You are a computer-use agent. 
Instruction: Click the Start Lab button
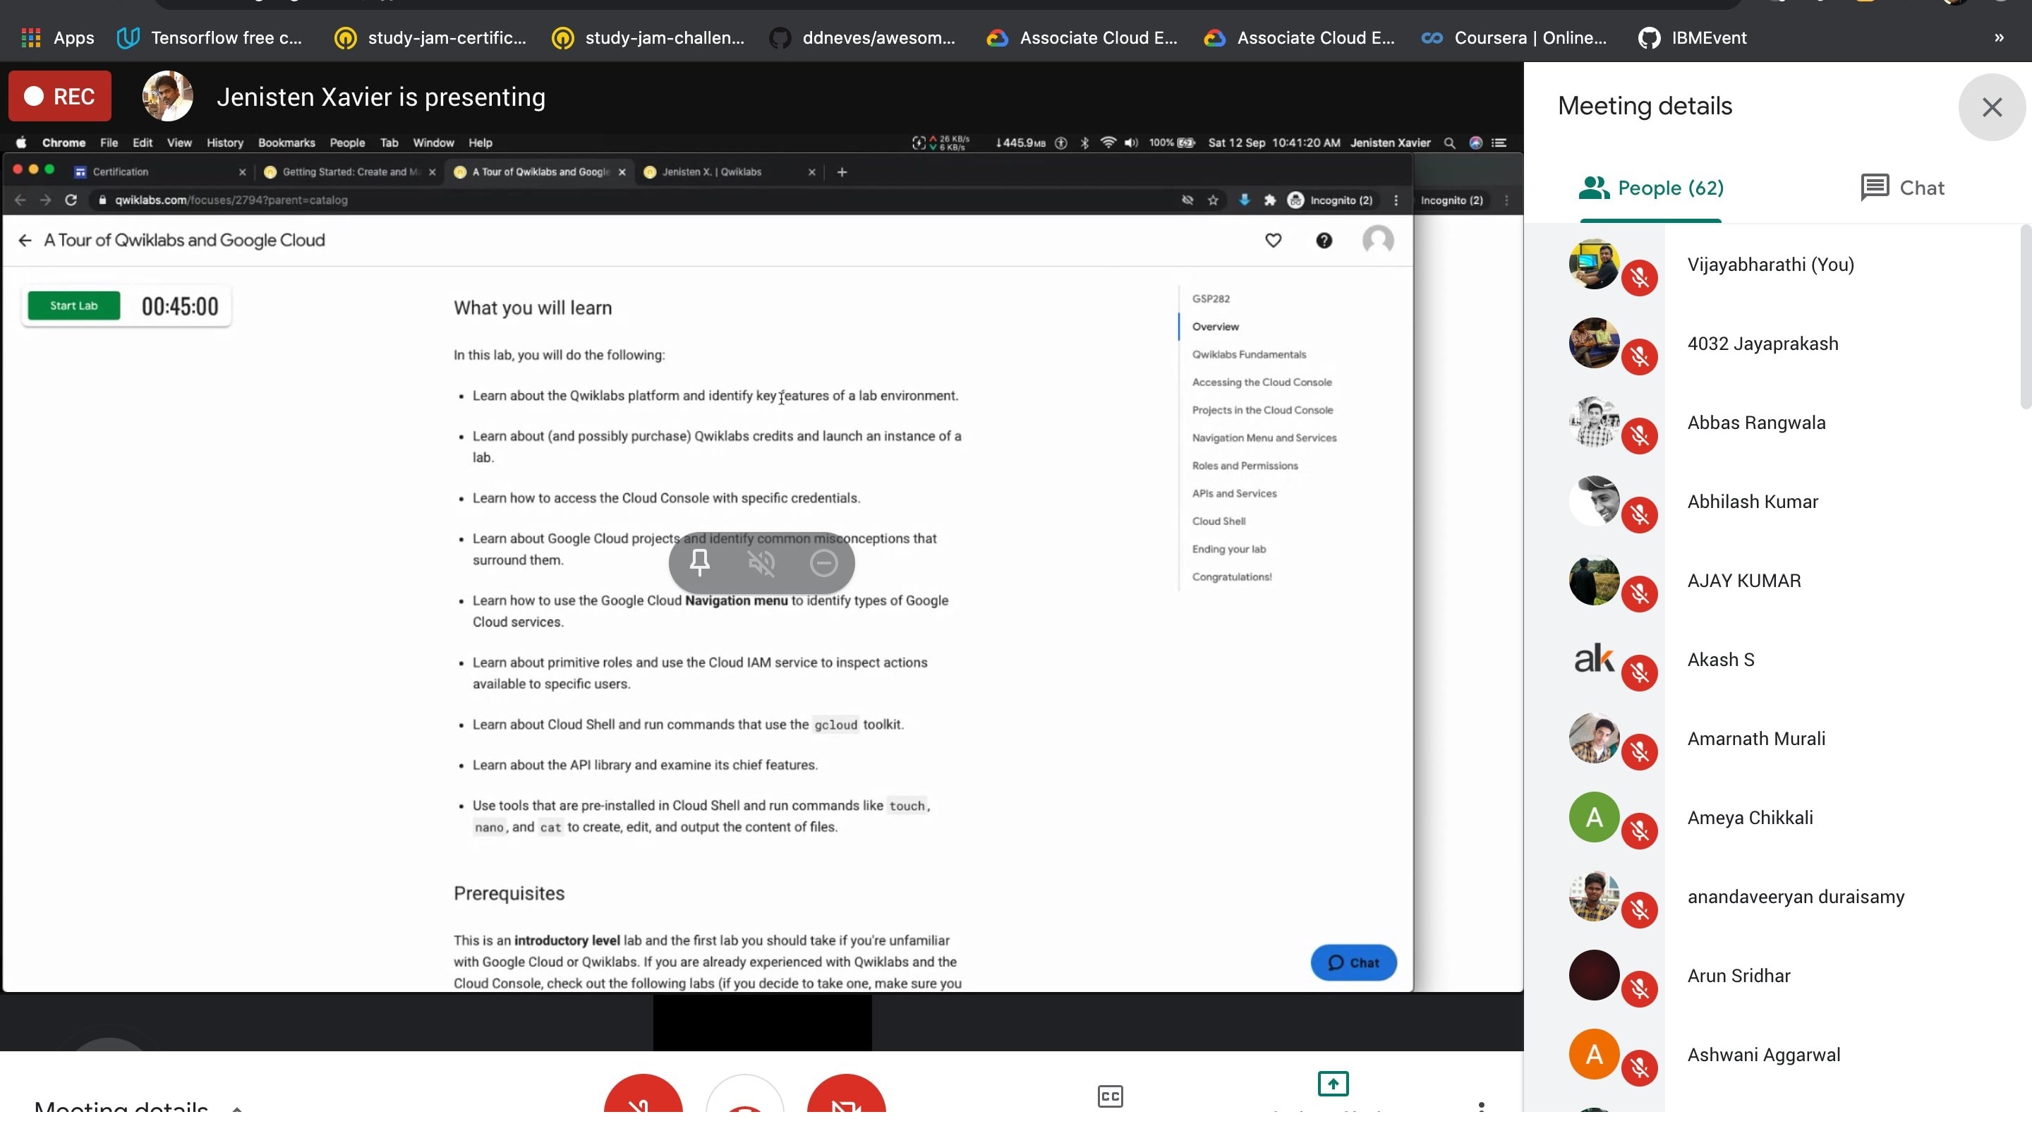click(73, 306)
